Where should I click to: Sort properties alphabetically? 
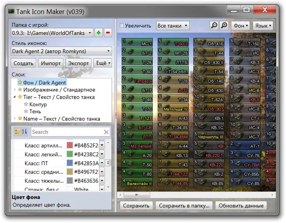(x=25, y=132)
